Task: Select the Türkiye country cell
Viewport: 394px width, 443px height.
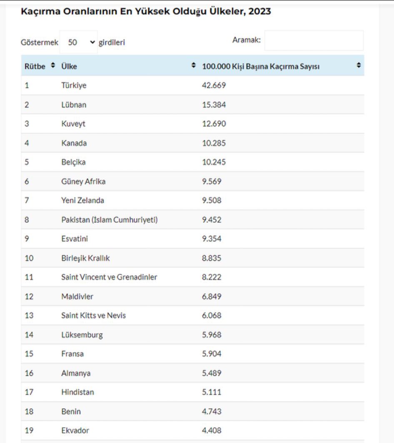Action: tap(74, 85)
